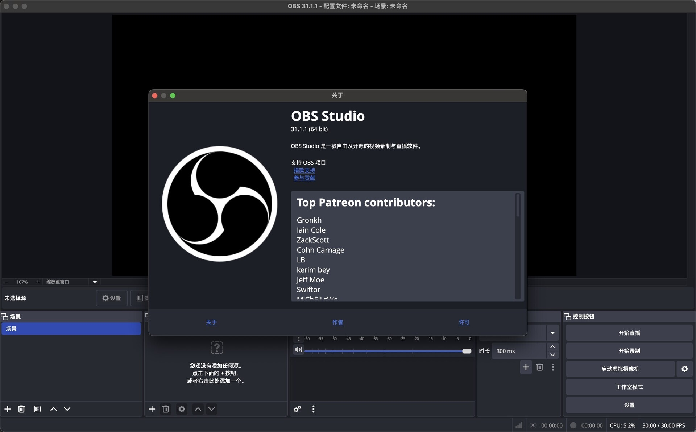Viewport: 696px width, 432px height.
Task: Click the audio volume slider handle
Action: coord(467,351)
